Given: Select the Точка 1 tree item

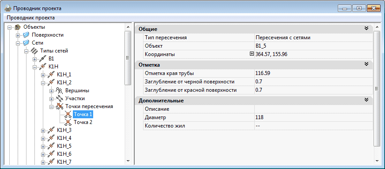Looking at the screenshot, I should tap(83, 114).
